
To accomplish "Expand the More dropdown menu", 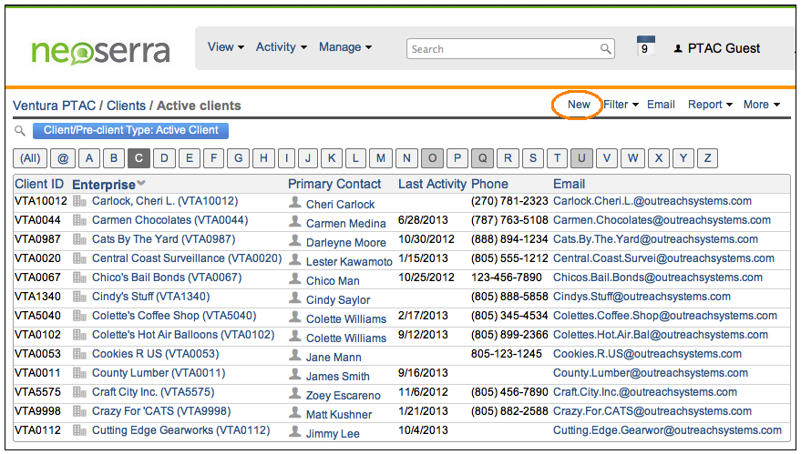I will (761, 105).
